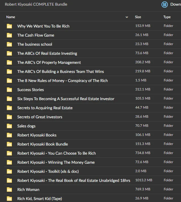This screenshot has height=202, width=181.
Task: Open "Sales dogs" folder name
Action: click(26, 126)
